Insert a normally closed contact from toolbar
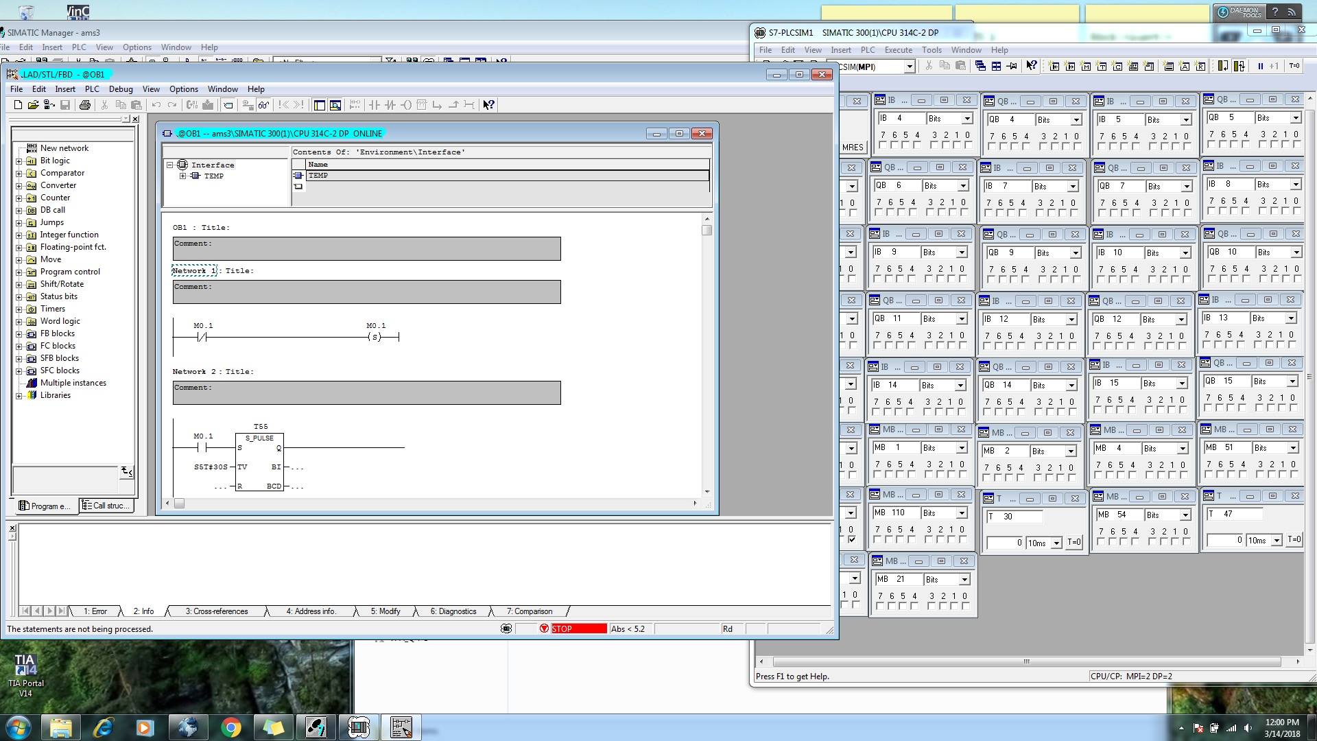 [390, 105]
